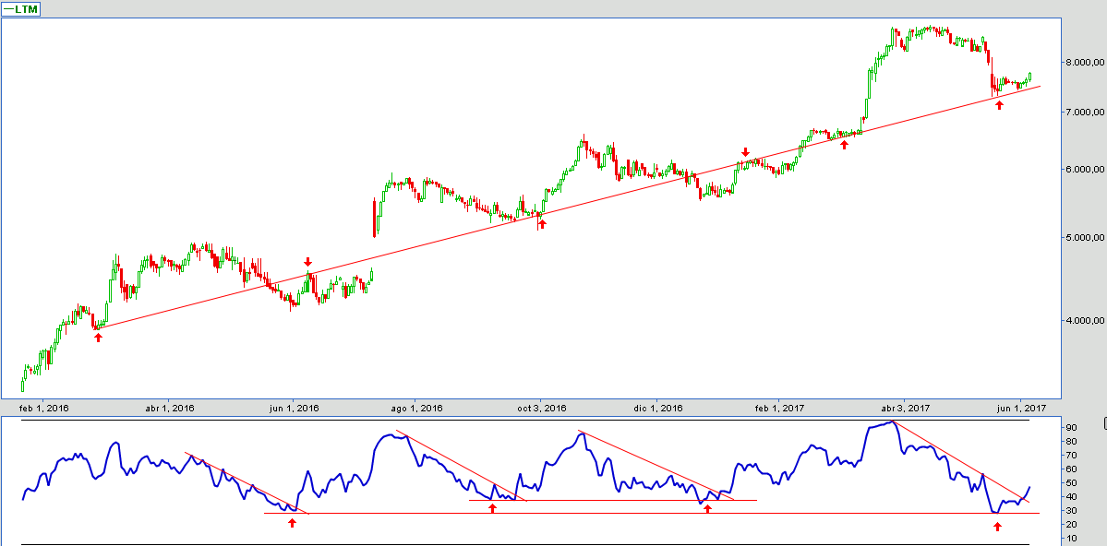Click the 90 level on oscillator axis
The height and width of the screenshot is (546, 1107).
[x=1070, y=428]
